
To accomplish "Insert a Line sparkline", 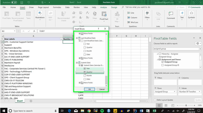I will [131, 13].
